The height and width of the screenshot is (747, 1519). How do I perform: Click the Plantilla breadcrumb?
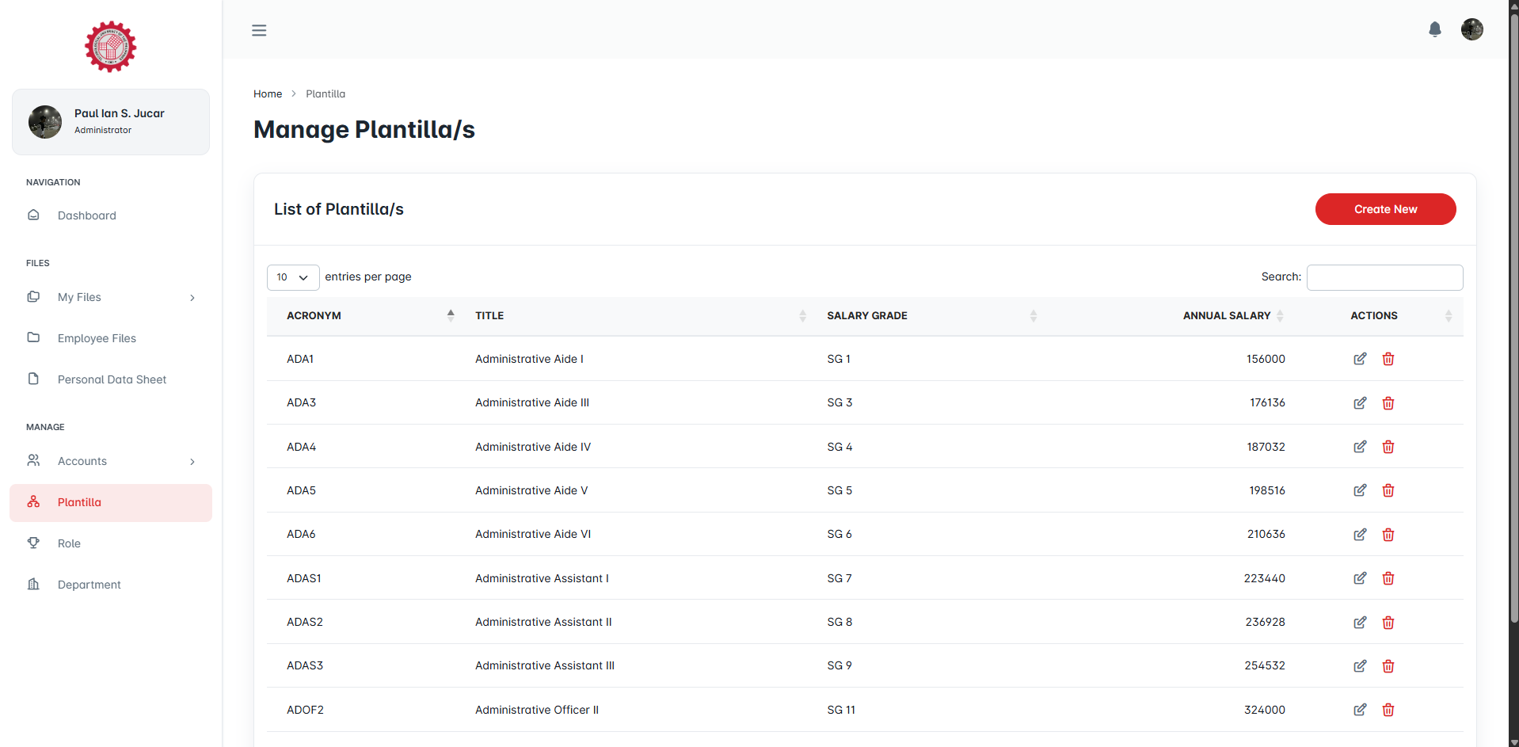325,93
